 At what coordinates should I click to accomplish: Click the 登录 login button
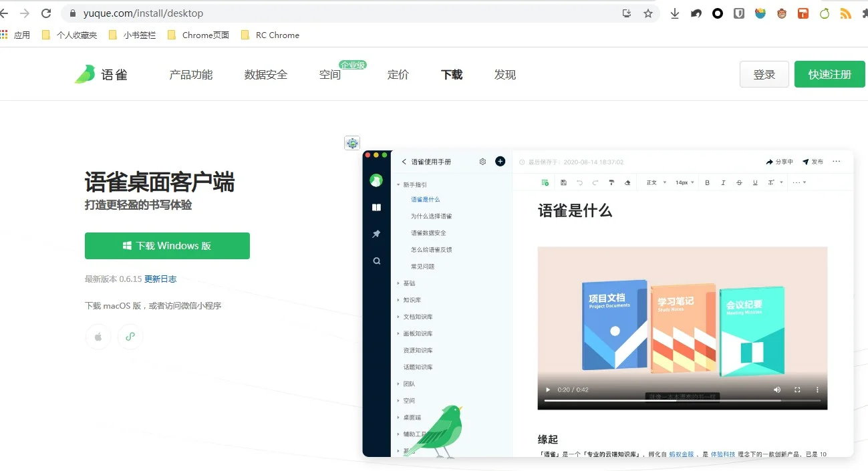tap(764, 74)
